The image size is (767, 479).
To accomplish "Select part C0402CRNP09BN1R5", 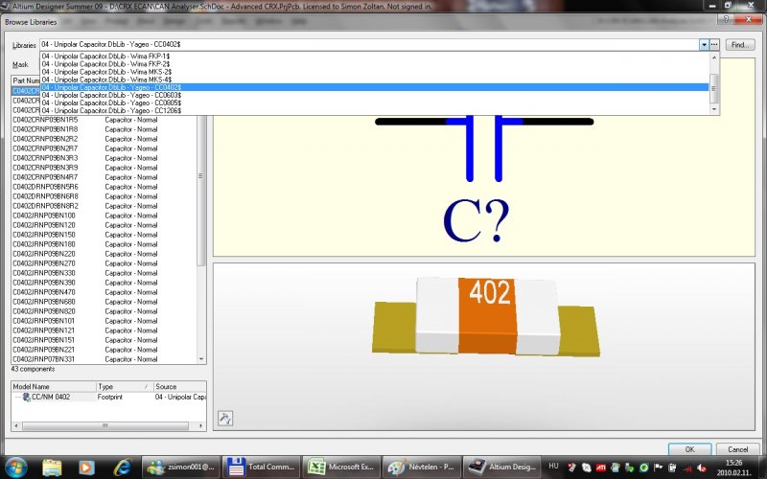I will coord(104,120).
